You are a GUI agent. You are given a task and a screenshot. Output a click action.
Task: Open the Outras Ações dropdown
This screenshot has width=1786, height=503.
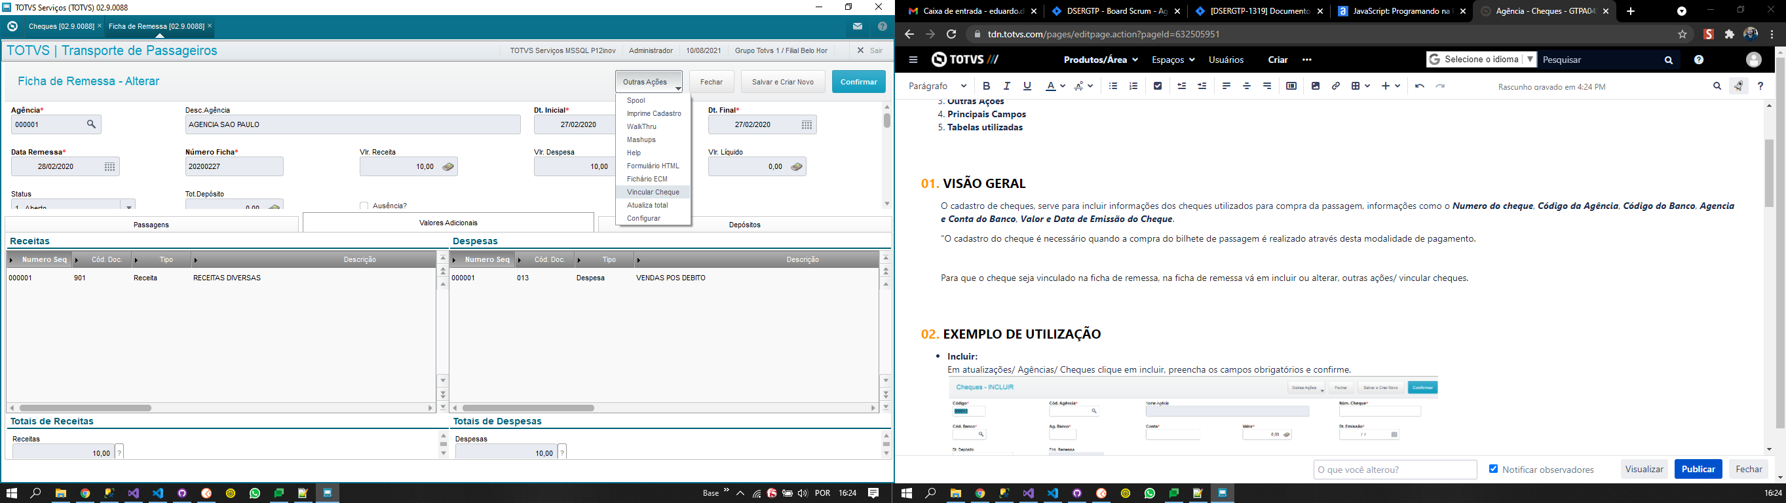pos(649,82)
